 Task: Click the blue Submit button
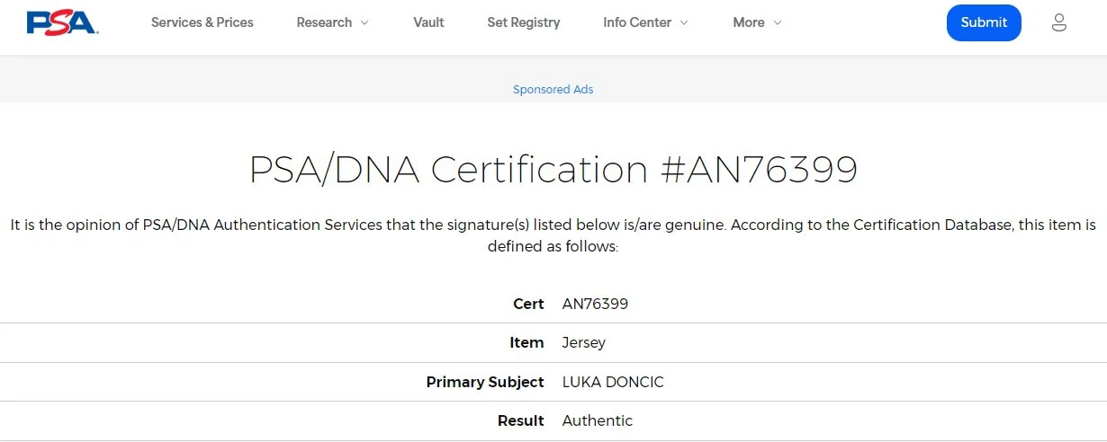[x=984, y=22]
